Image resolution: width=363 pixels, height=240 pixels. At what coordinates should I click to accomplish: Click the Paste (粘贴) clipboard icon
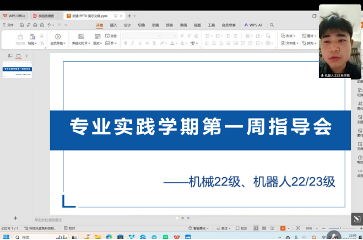[32, 37]
